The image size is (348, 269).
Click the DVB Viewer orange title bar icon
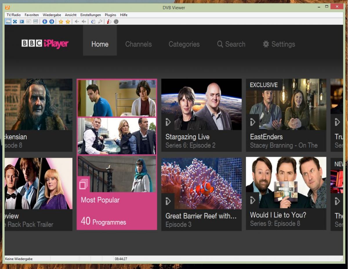click(8, 8)
